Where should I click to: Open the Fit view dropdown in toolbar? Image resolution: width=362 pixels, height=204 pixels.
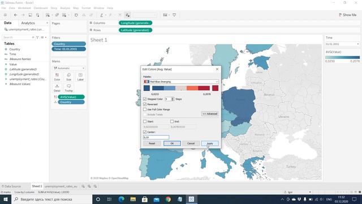(x=145, y=15)
